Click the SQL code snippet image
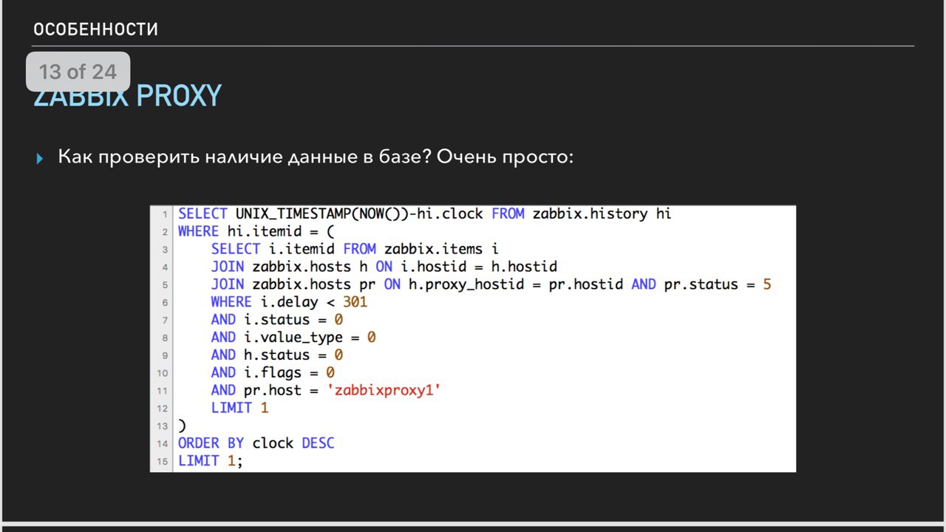Viewport: 946px width, 532px height. [x=473, y=338]
